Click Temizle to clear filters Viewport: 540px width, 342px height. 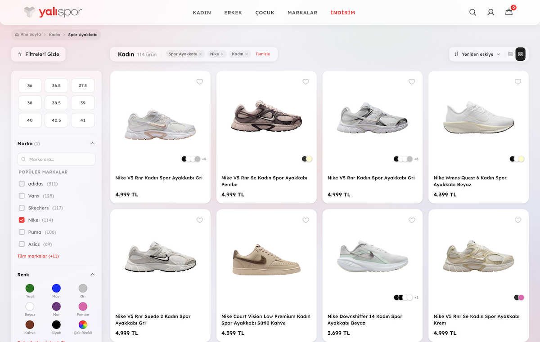tap(263, 54)
